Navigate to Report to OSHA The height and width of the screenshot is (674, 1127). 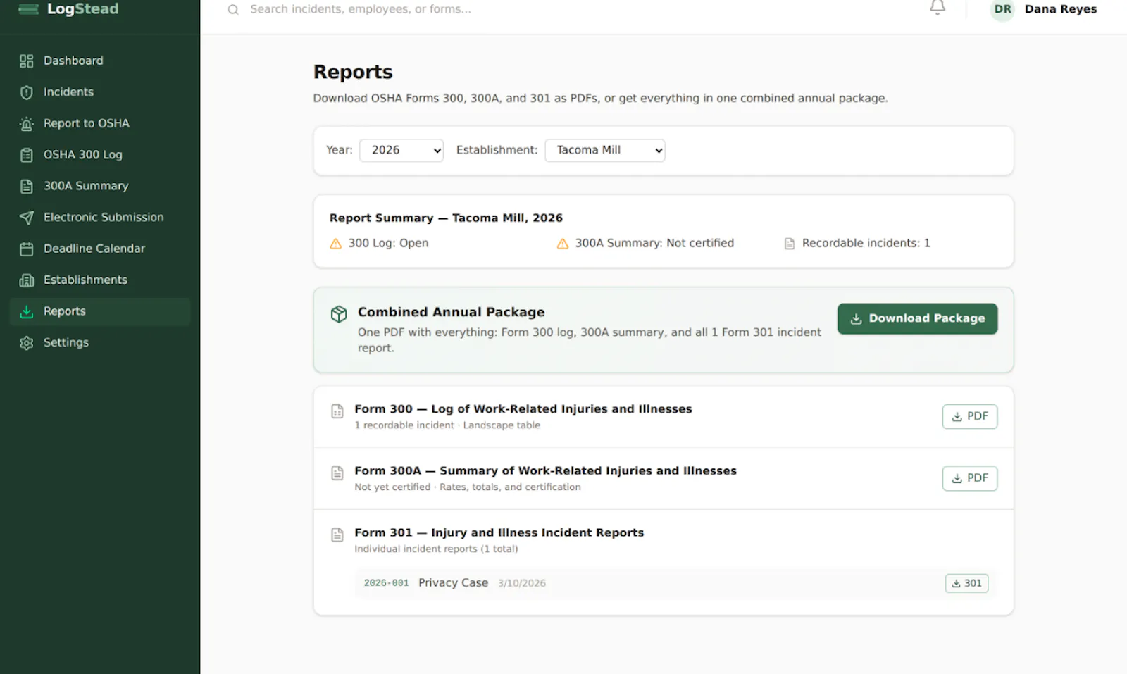point(100,124)
